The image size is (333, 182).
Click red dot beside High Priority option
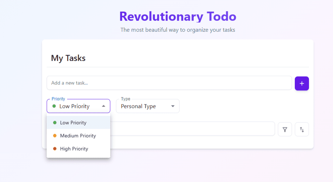(x=54, y=148)
